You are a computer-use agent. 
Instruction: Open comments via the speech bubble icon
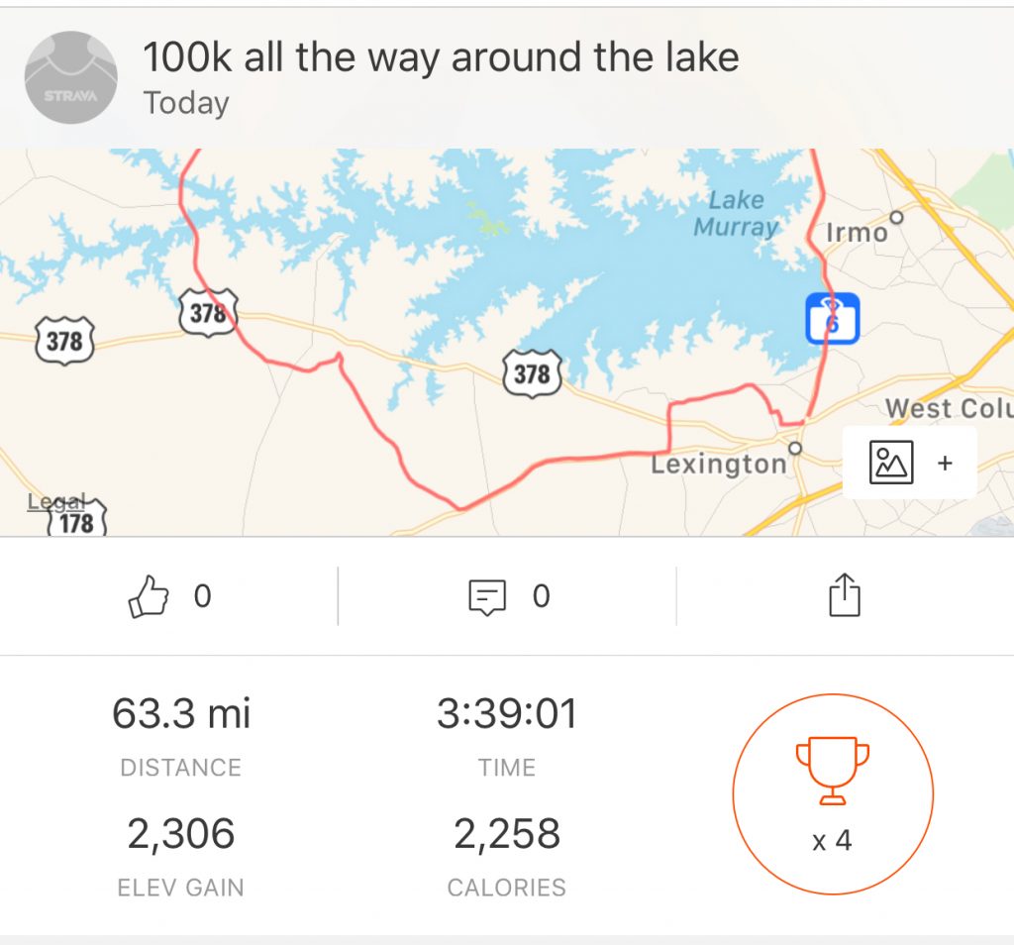(x=487, y=597)
